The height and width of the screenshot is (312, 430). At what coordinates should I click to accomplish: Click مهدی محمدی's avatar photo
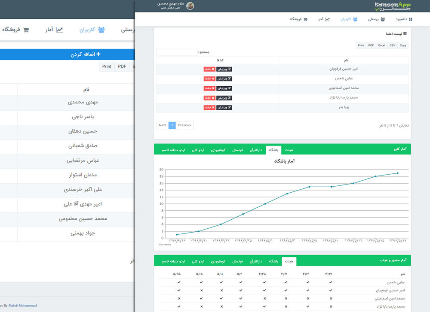(190, 6)
